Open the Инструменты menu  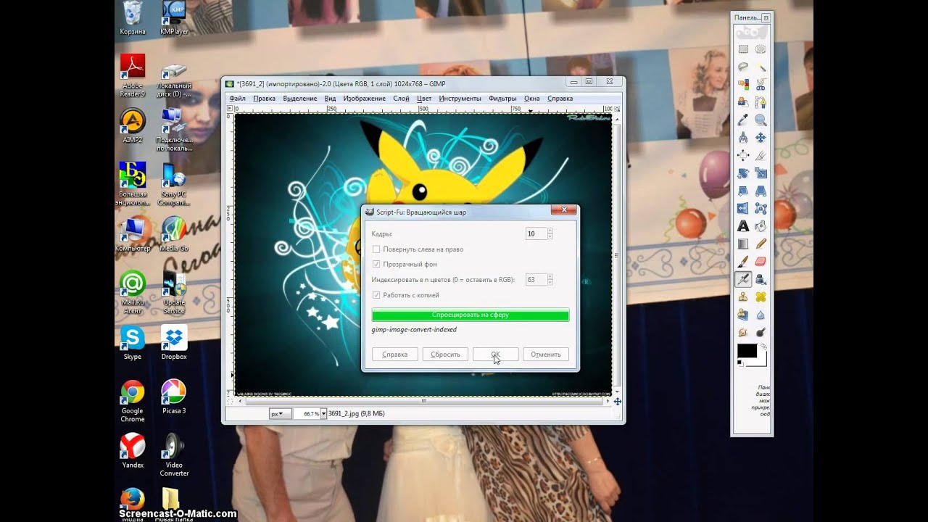[x=460, y=99]
